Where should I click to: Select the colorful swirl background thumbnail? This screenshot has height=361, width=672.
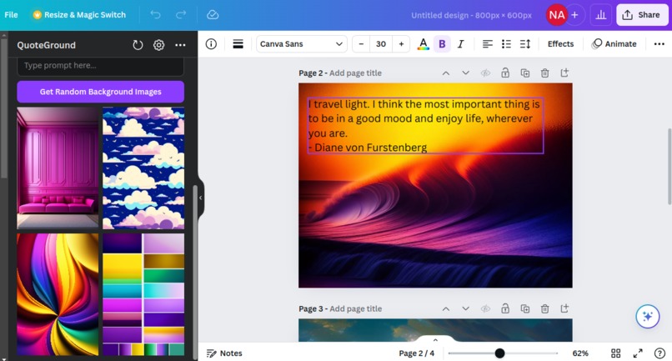pos(58,294)
